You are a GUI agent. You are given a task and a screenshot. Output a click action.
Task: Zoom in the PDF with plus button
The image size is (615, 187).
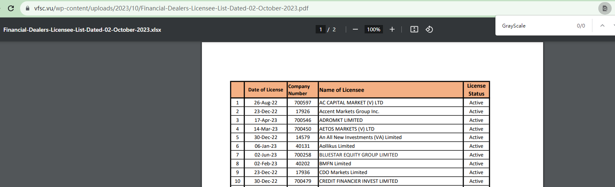[x=392, y=29]
